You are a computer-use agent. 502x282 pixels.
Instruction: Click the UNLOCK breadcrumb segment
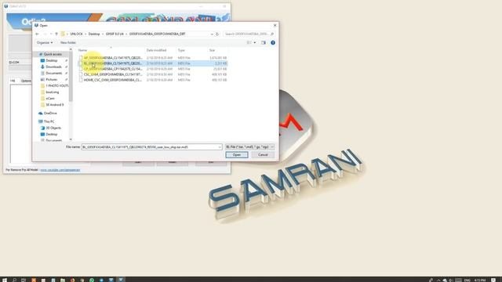pos(76,34)
